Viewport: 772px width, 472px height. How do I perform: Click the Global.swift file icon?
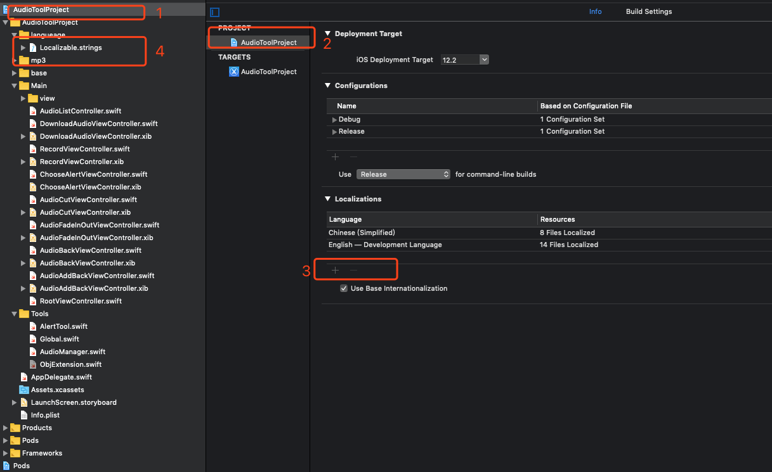coord(33,339)
